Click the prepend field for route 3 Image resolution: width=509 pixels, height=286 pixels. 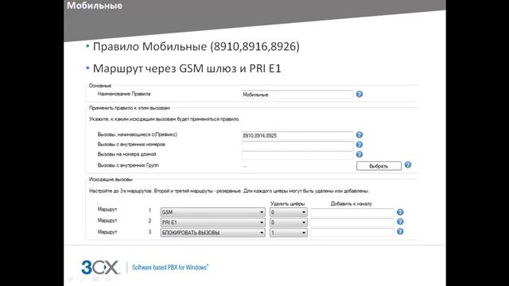click(x=352, y=233)
